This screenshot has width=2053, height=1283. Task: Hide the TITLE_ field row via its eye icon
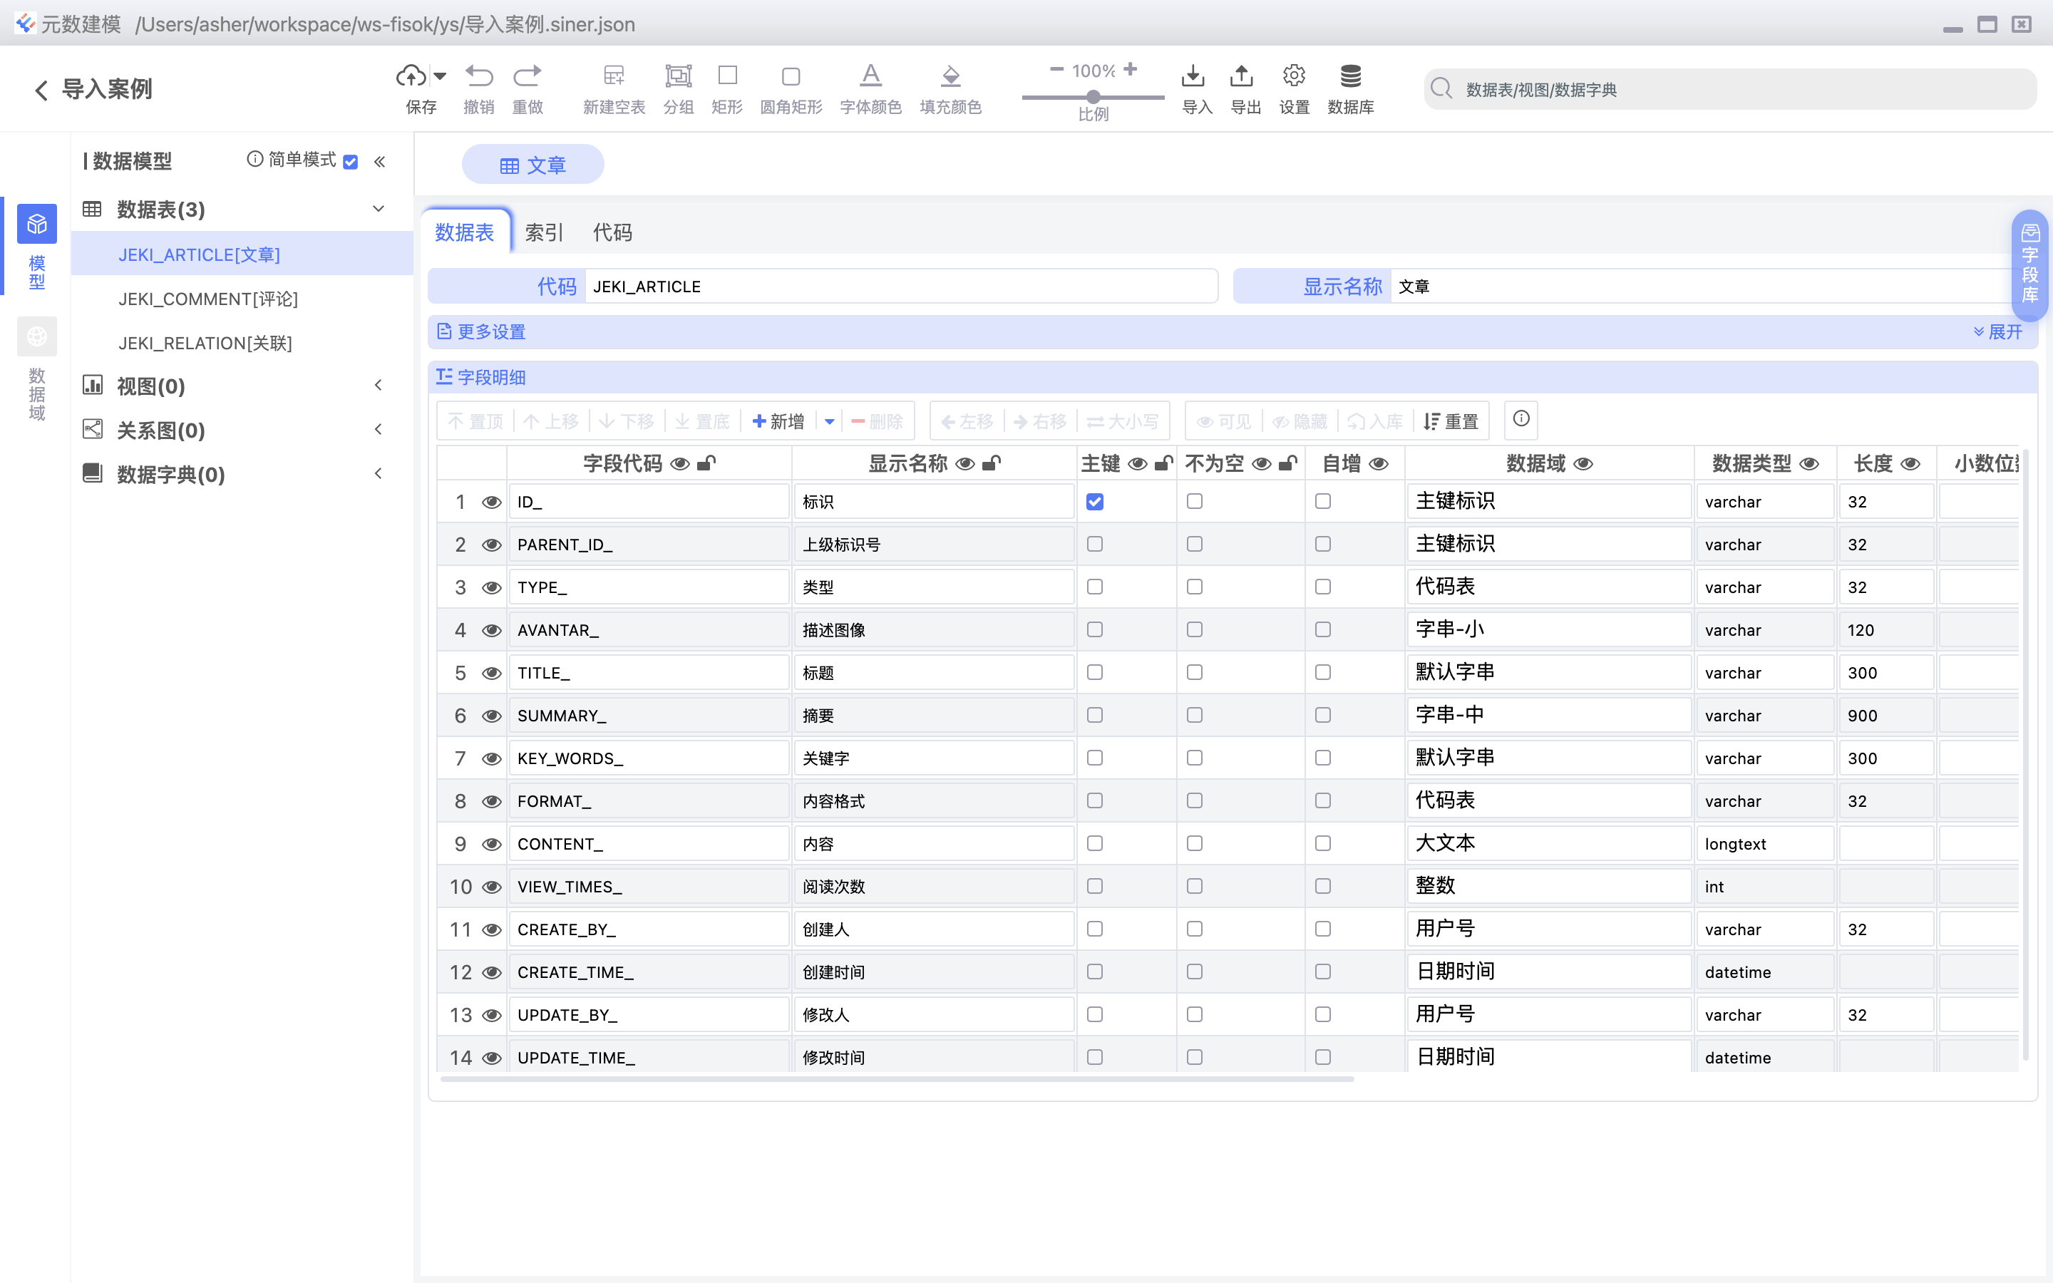click(491, 674)
